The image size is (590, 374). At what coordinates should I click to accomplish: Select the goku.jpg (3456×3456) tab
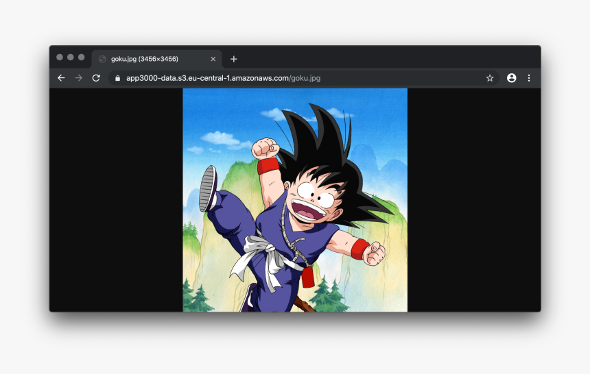click(x=156, y=59)
